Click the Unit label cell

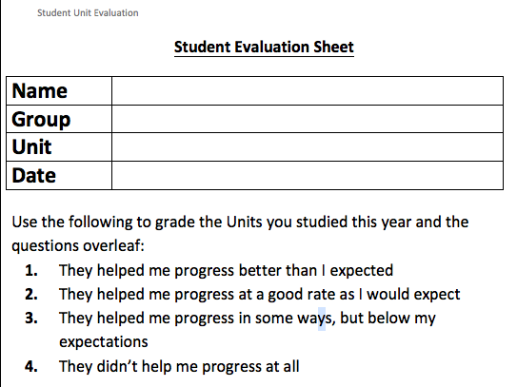(x=59, y=147)
